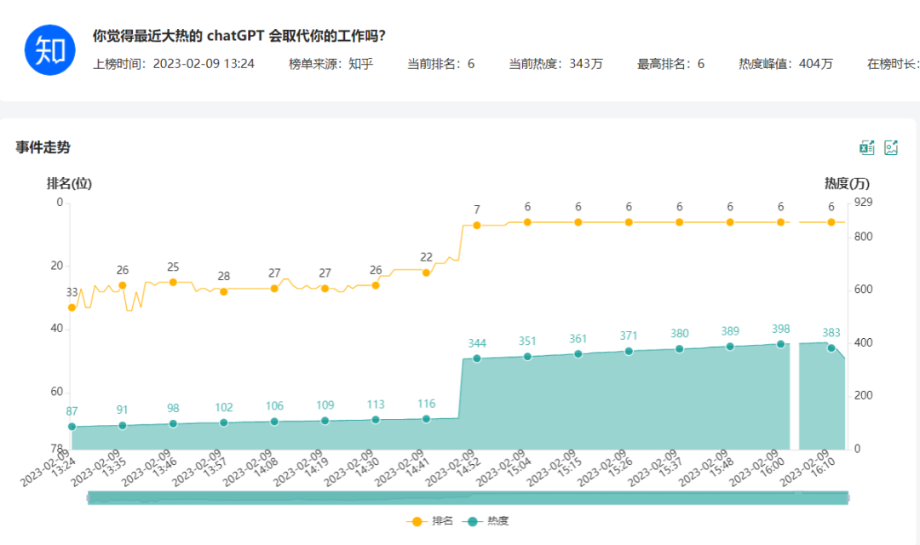Click the teal heat point labeled 87
The image size is (920, 545).
[72, 427]
